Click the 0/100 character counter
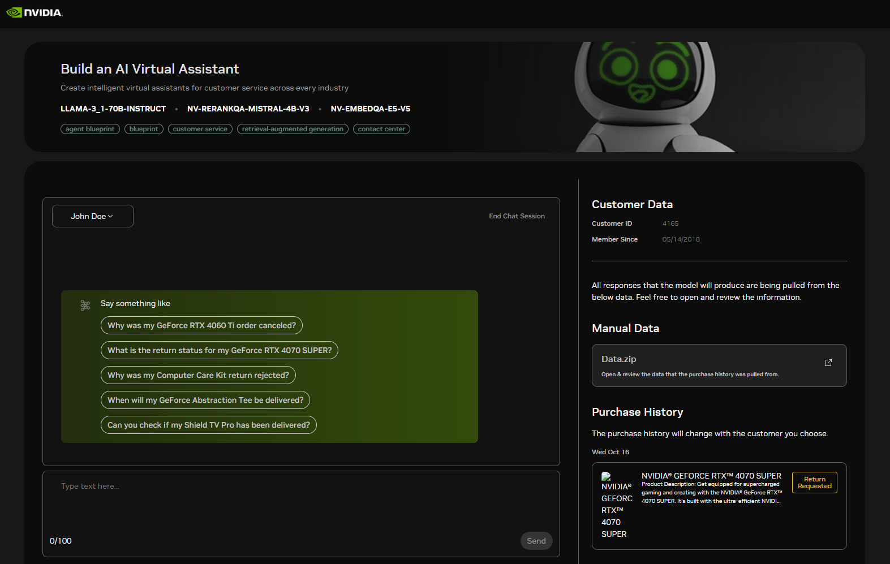The image size is (890, 564). (61, 541)
